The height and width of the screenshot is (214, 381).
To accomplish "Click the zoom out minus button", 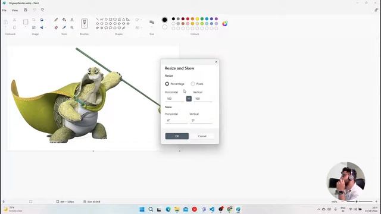I will coord(343,202).
